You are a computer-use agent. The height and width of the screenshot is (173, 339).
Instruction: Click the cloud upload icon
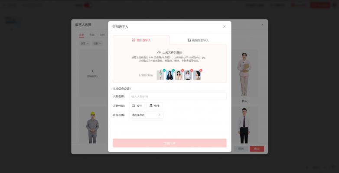(x=159, y=52)
